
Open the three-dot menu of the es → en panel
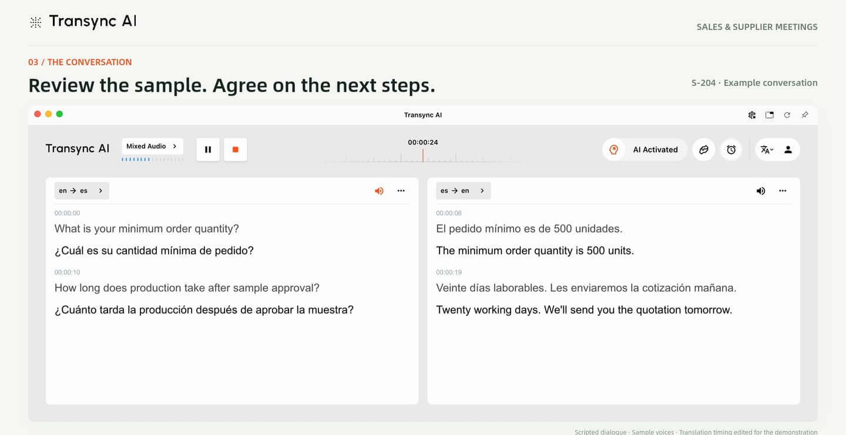tap(783, 191)
